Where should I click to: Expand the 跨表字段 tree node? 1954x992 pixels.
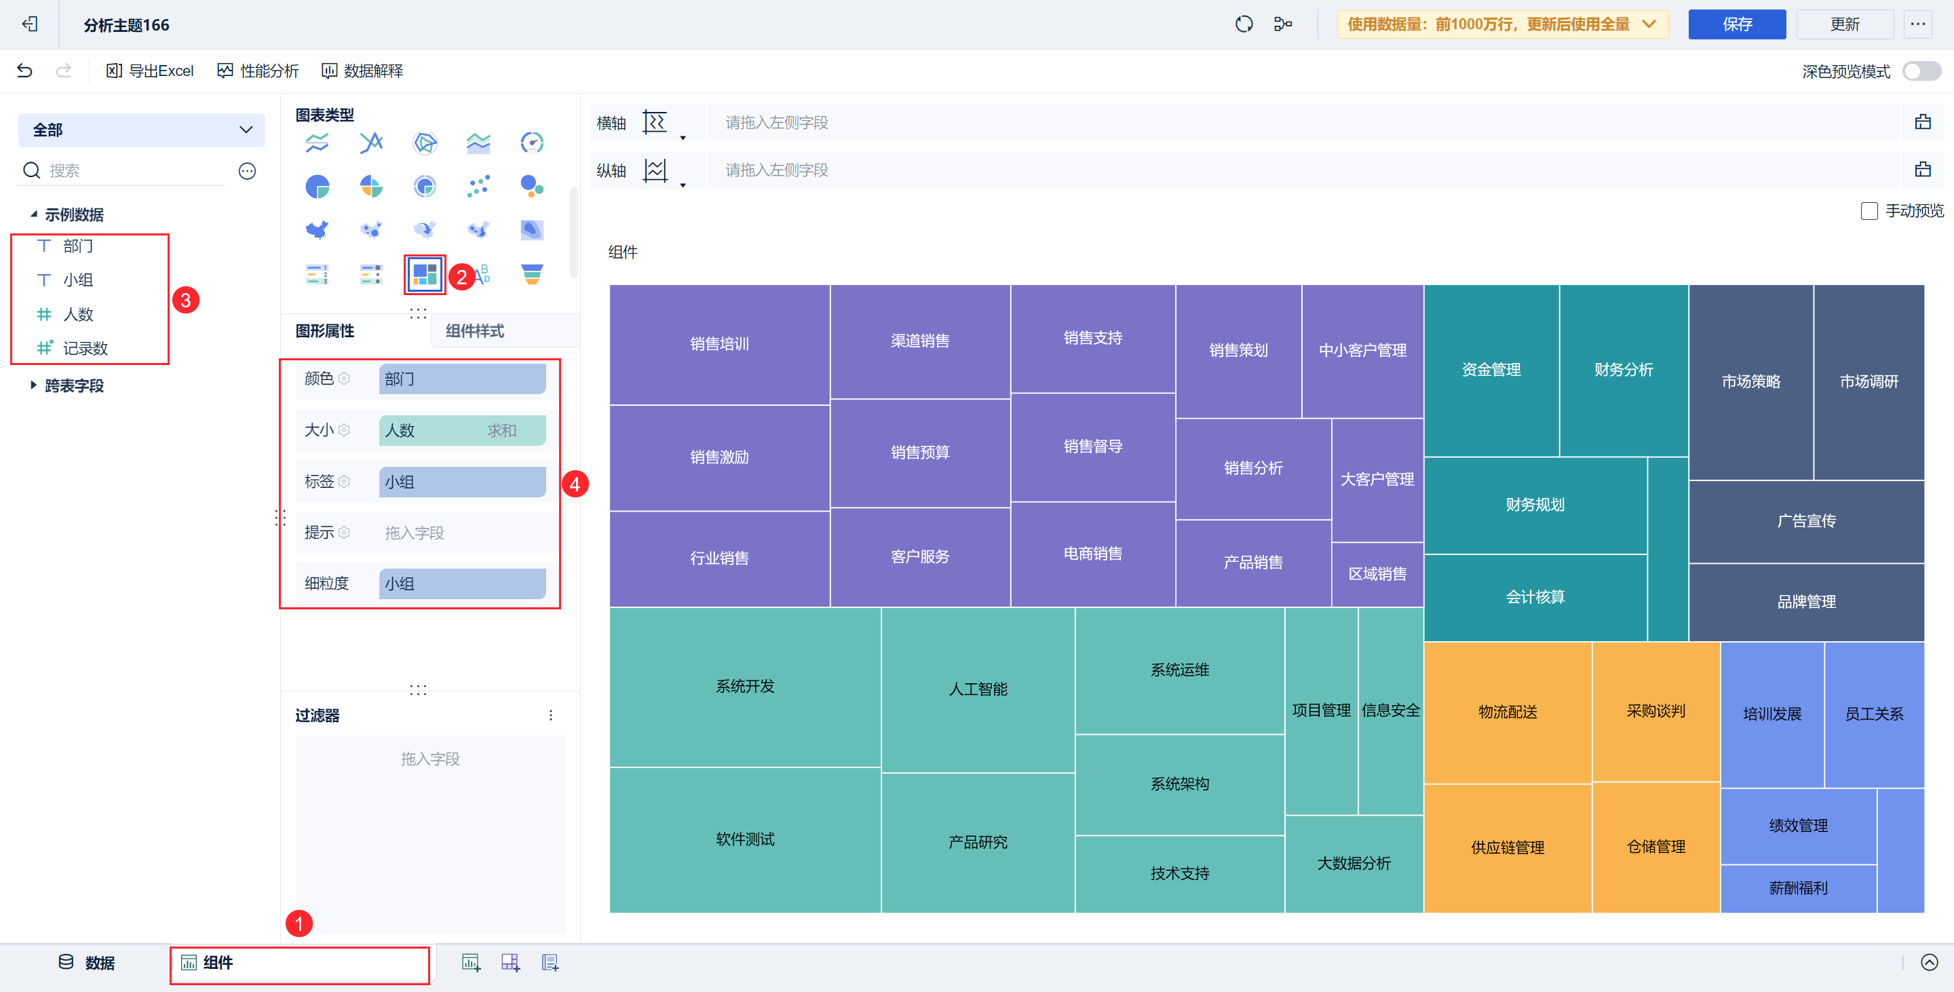(x=33, y=385)
